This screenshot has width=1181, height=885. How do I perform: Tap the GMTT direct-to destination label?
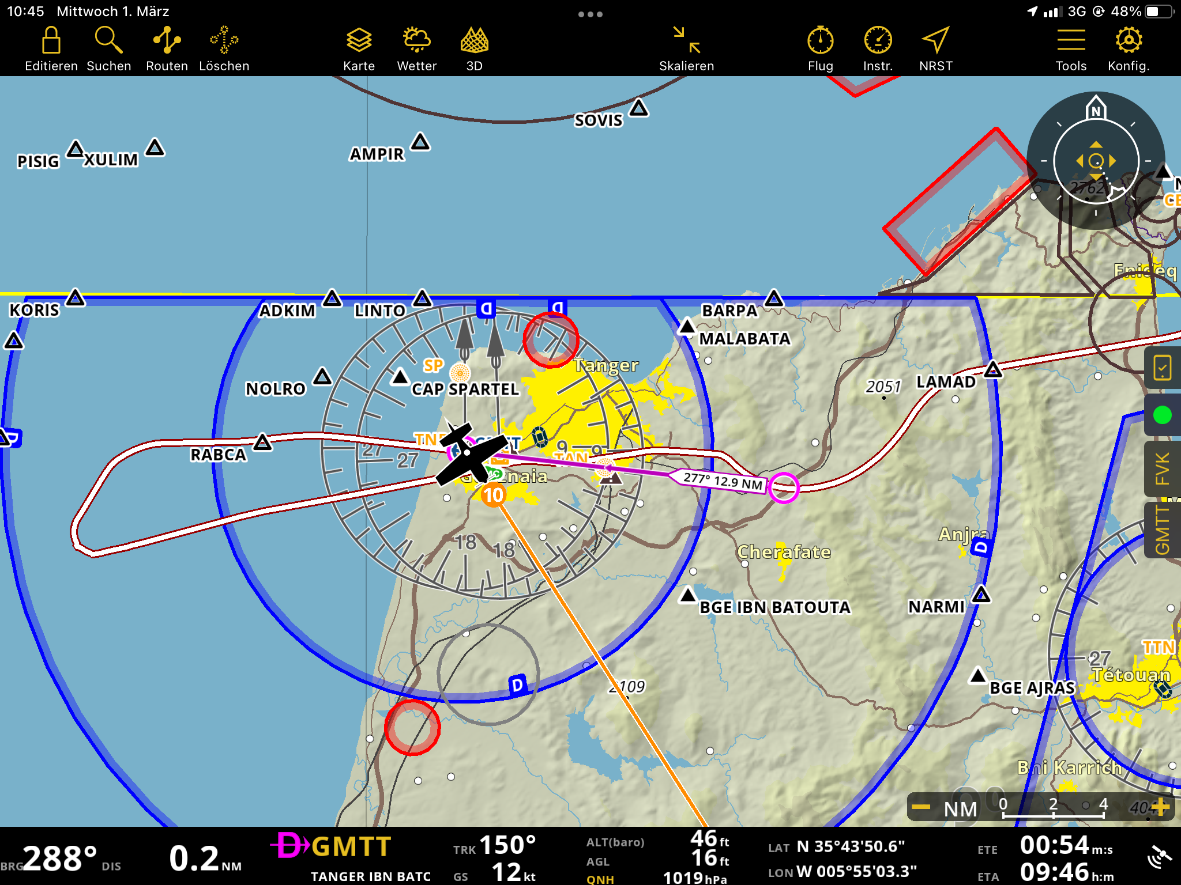tap(351, 847)
